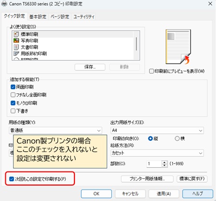This screenshot has height=201, width=216.
Task: Select 縦 portrait orientation
Action: [x=150, y=138]
